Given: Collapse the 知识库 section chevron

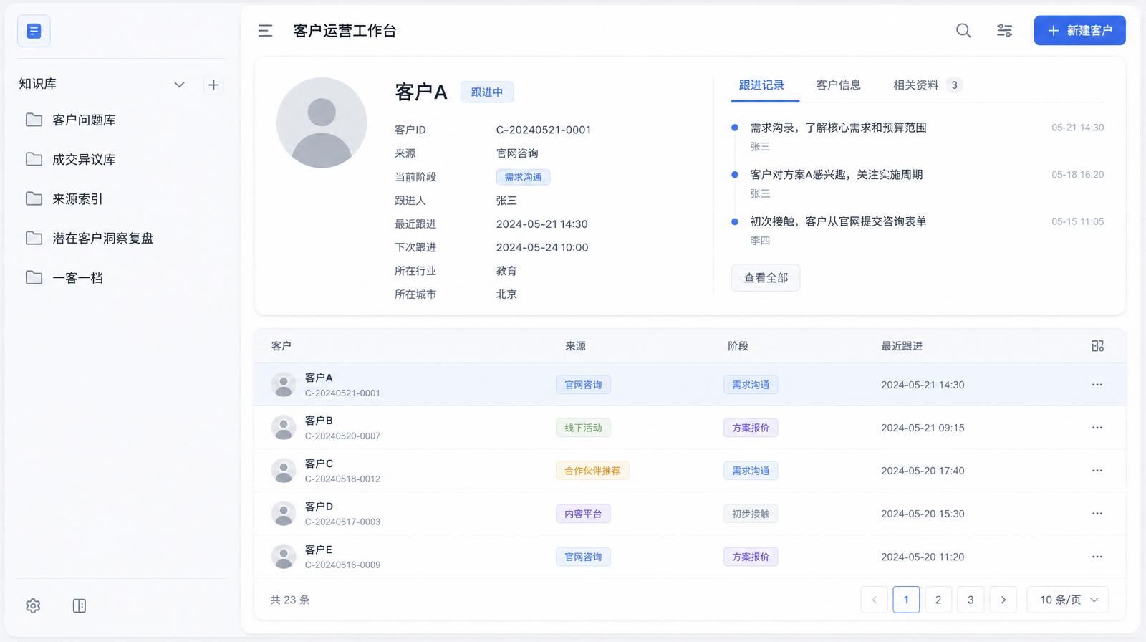Looking at the screenshot, I should click(x=180, y=85).
